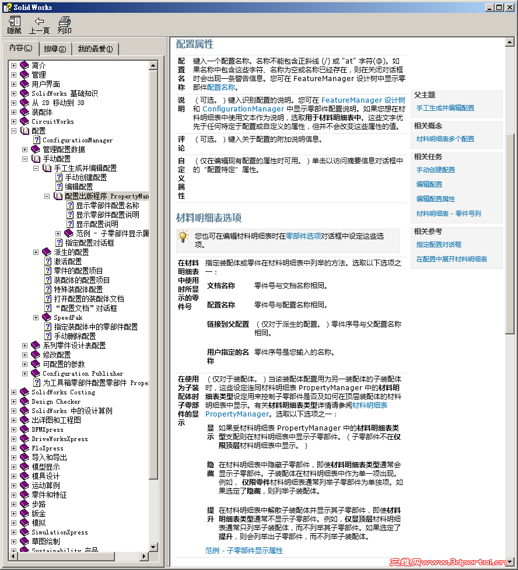
Task: Collapse the 配置出版程序 PropertyManager node
Action: [x=47, y=196]
